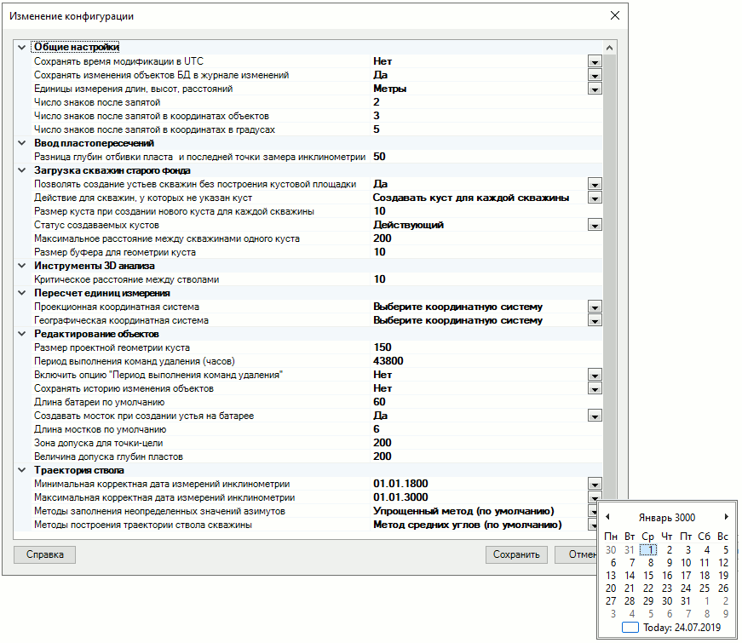This screenshot has width=742, height=643.
Task: Edit Длина мостков по умолчанию value 6
Action: pos(486,429)
